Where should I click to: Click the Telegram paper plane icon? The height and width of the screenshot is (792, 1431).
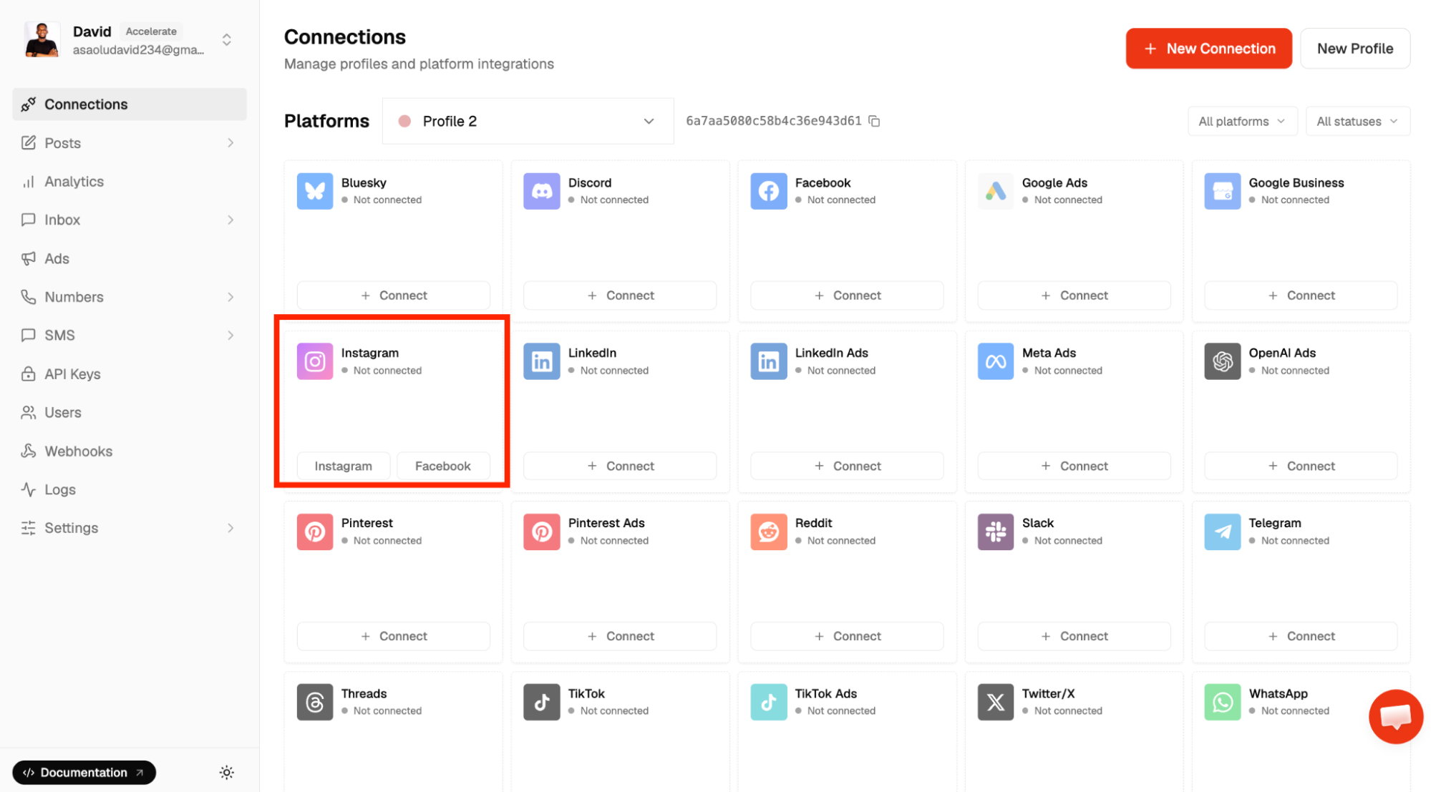pyautogui.click(x=1223, y=532)
